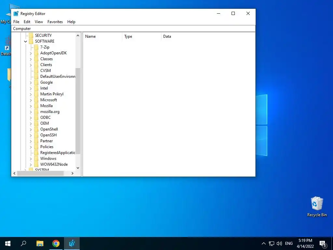The width and height of the screenshot is (333, 250).
Task: Expand the OEM key
Action: point(31,123)
